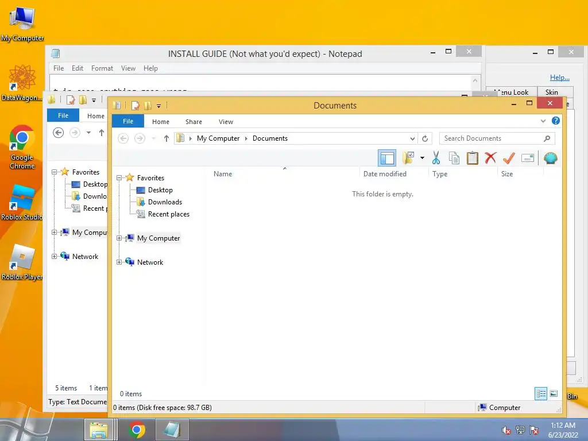Open the Home tab in Documents window

click(161, 122)
